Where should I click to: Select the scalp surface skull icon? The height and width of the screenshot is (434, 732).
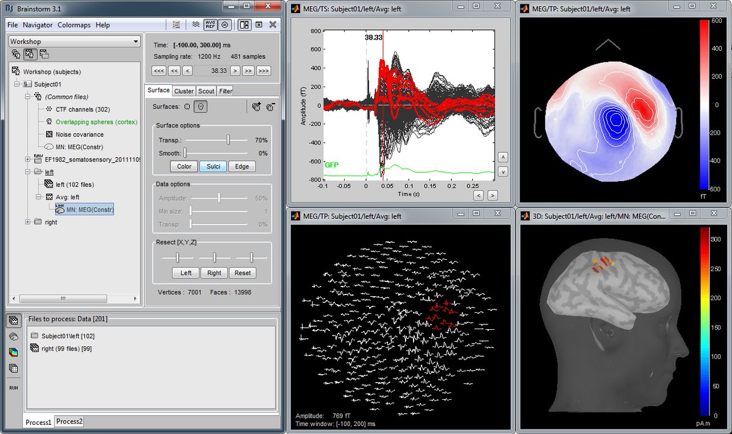point(199,106)
